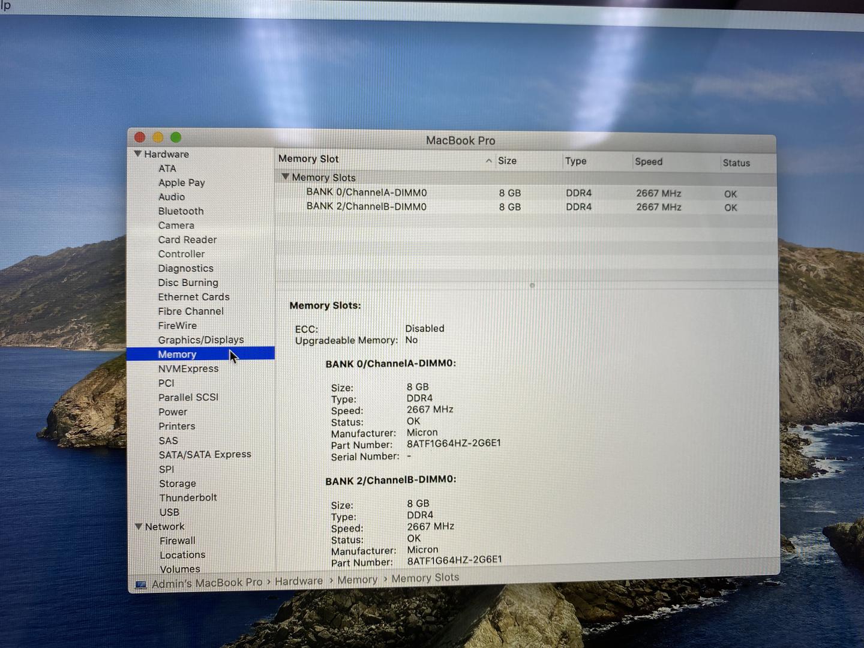Select ATA in the sidebar
Image resolution: width=864 pixels, height=648 pixels.
click(167, 169)
